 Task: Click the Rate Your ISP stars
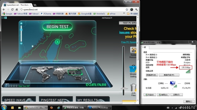tap(11, 86)
